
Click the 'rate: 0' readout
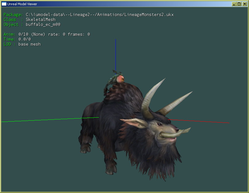pyautogui.click(x=57, y=34)
